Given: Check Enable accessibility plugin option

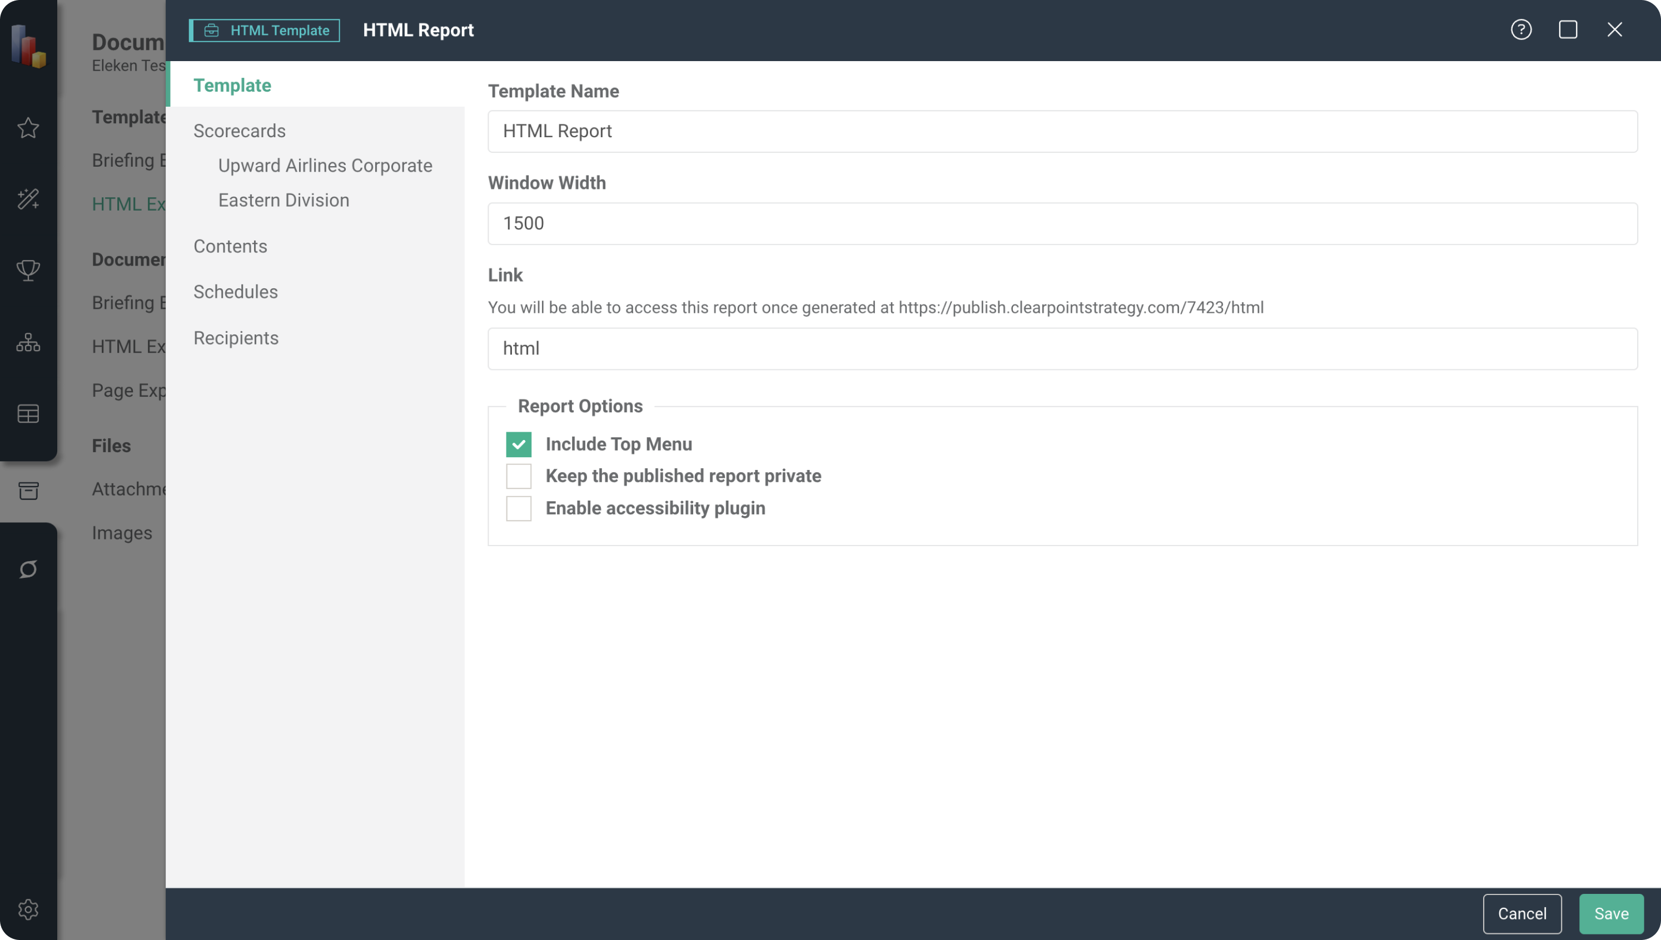Looking at the screenshot, I should click(x=519, y=509).
